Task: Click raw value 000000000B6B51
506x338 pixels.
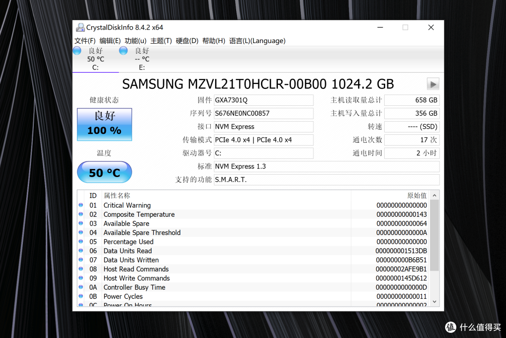Action: pyautogui.click(x=401, y=260)
